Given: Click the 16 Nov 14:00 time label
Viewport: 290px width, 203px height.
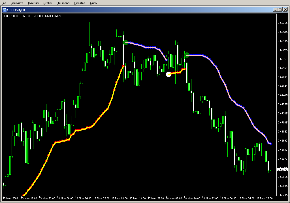Looking at the screenshot, I should [83, 198].
